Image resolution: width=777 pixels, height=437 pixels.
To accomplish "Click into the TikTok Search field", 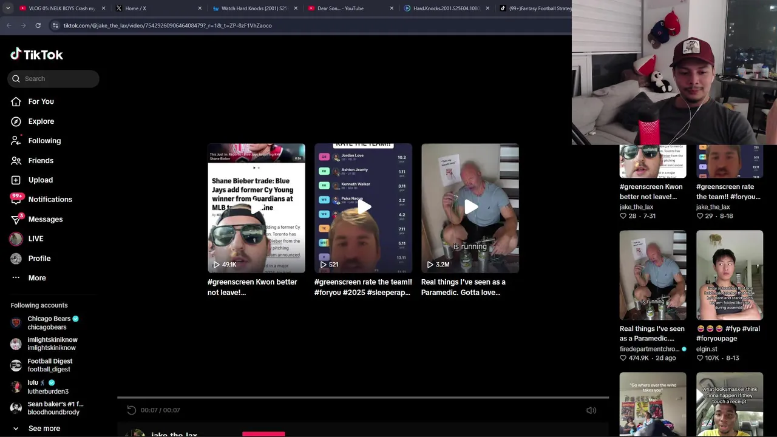I will (53, 78).
